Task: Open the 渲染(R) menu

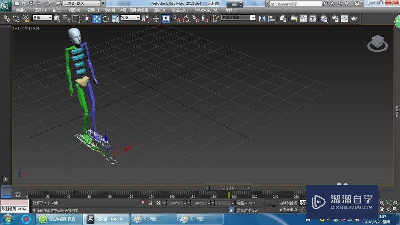Action: tap(159, 10)
